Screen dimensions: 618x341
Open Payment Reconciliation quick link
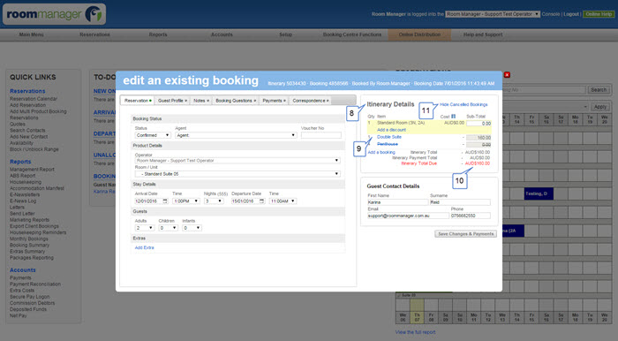coord(35,284)
